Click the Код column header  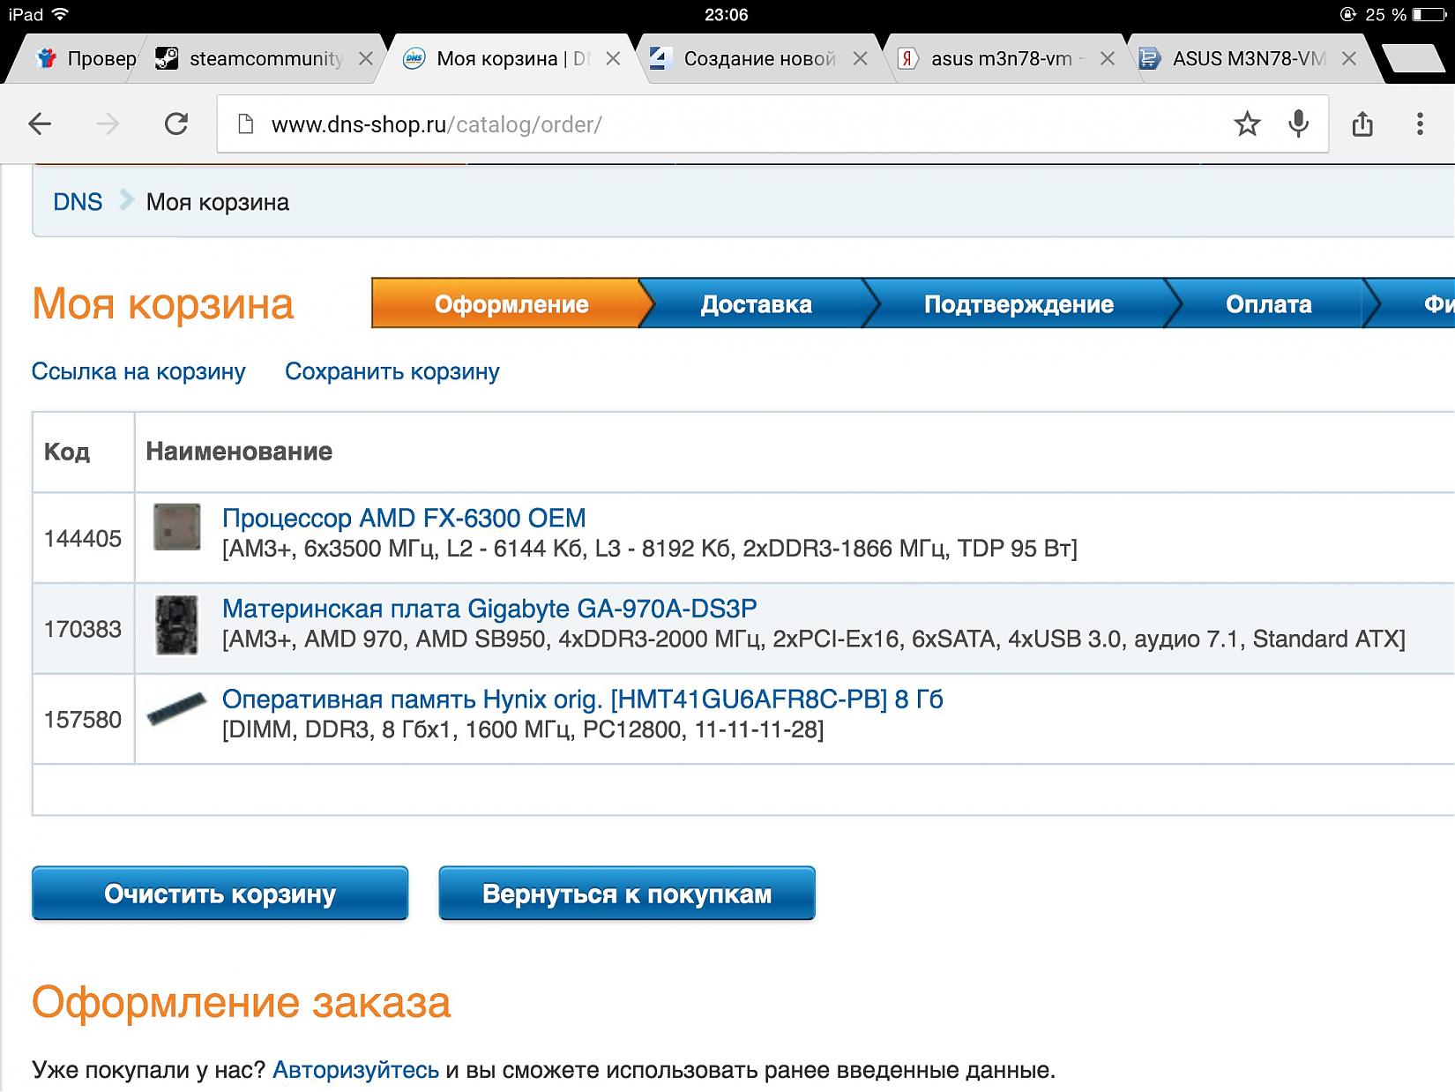(x=67, y=452)
